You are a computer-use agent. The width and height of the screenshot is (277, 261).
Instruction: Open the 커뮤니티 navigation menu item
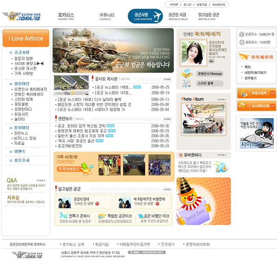107,16
